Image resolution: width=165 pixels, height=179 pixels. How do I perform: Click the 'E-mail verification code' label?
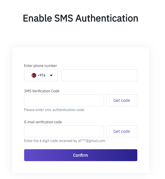click(43, 122)
